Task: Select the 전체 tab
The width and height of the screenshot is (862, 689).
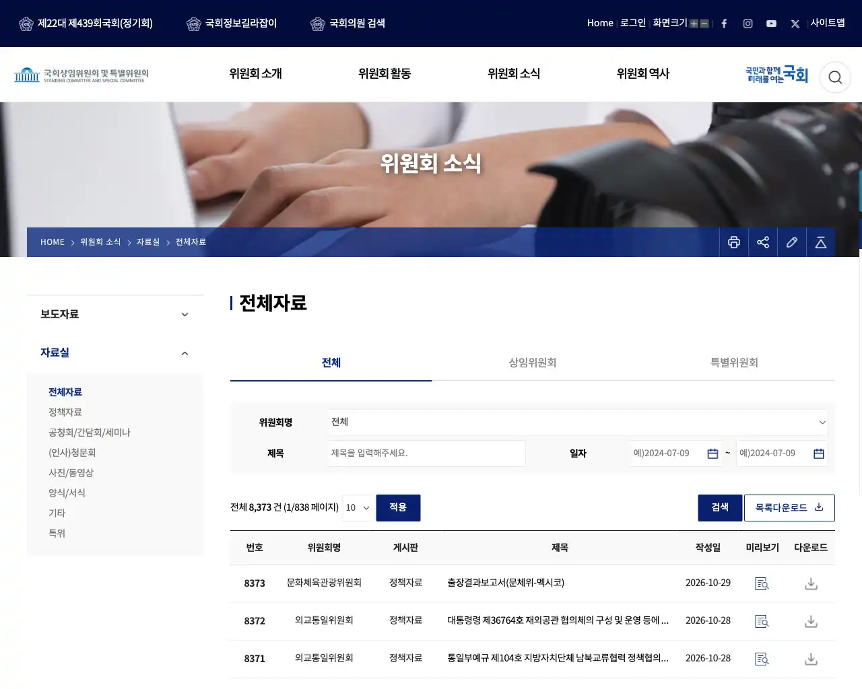Action: 331,363
